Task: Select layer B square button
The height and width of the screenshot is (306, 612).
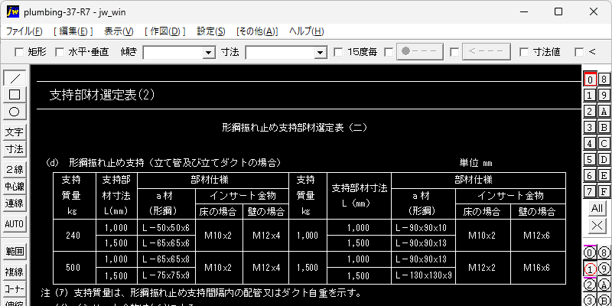Action: coord(604,127)
